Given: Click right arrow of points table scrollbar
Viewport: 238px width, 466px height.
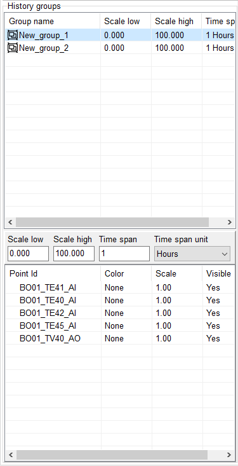Looking at the screenshot, I should [x=229, y=455].
